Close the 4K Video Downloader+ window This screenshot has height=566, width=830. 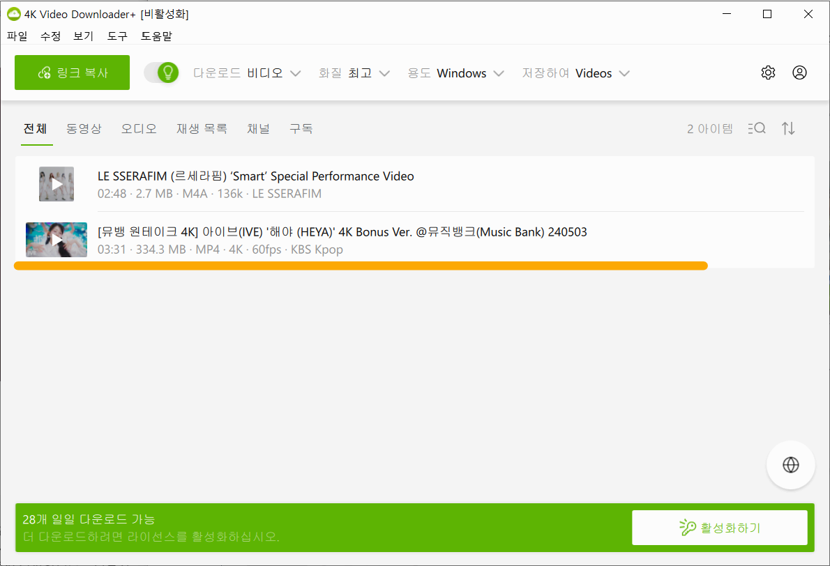[808, 14]
